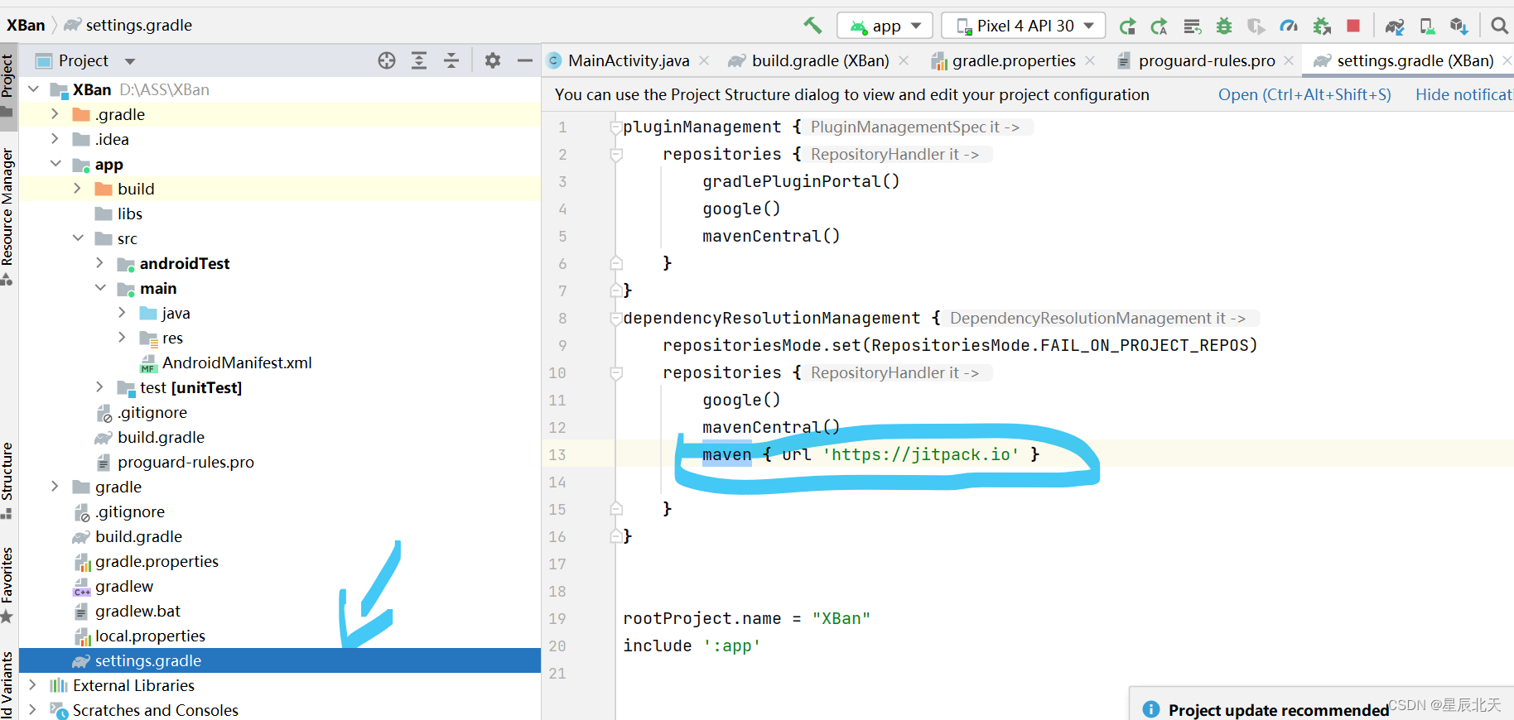Screen dimensions: 1514x720
Task: Expand the .gradle folder
Action: [55, 113]
